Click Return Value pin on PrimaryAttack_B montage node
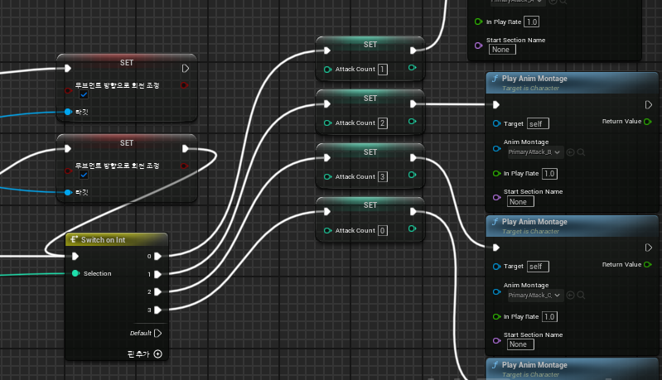 (x=648, y=122)
